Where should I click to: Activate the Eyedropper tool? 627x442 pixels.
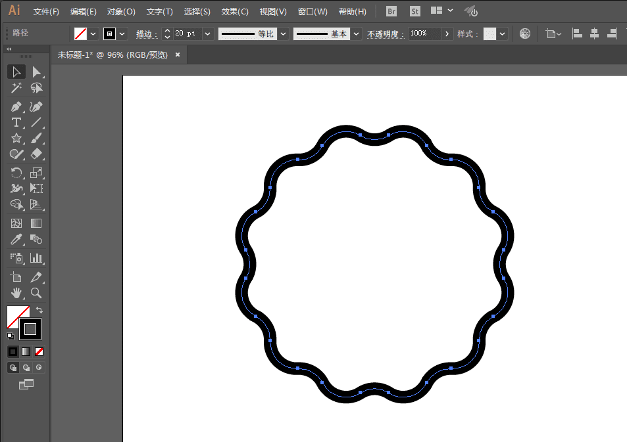point(16,240)
